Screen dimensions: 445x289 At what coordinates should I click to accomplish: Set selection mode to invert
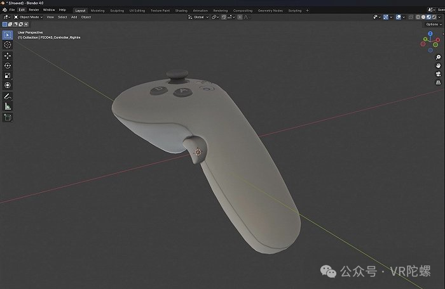21,24
